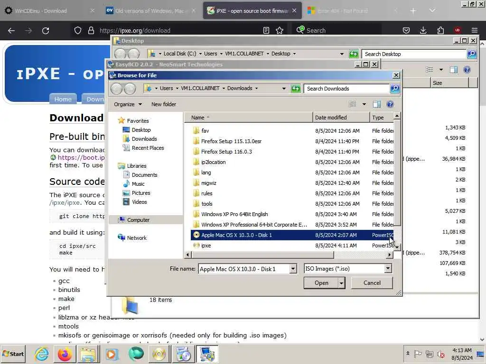Expand the File name history dropdown

click(x=293, y=269)
